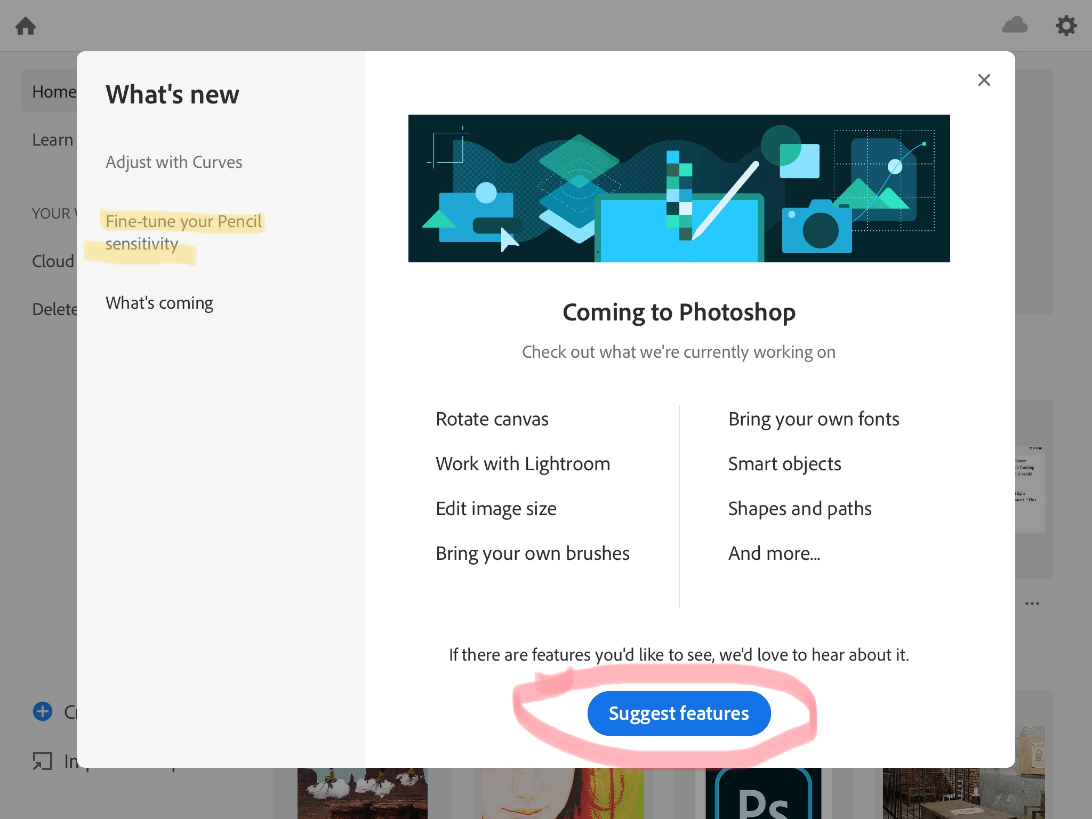The height and width of the screenshot is (819, 1092).
Task: Open Cloud documents in sidebar
Action: tap(53, 261)
